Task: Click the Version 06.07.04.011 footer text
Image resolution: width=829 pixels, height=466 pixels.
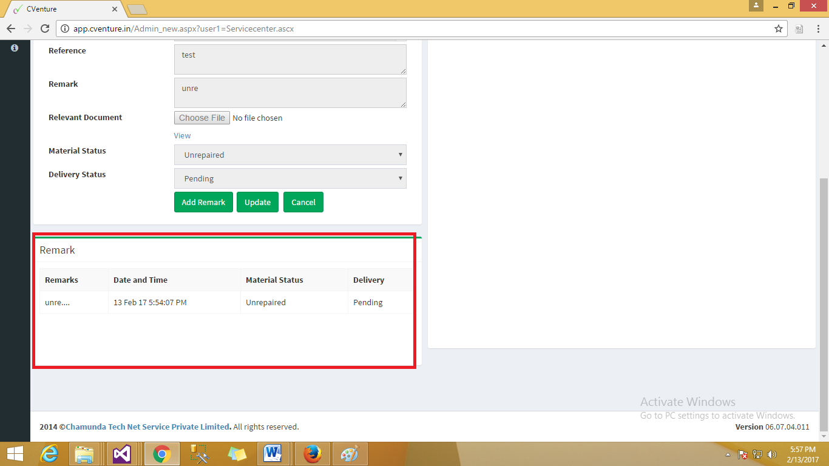Action: pos(772,427)
